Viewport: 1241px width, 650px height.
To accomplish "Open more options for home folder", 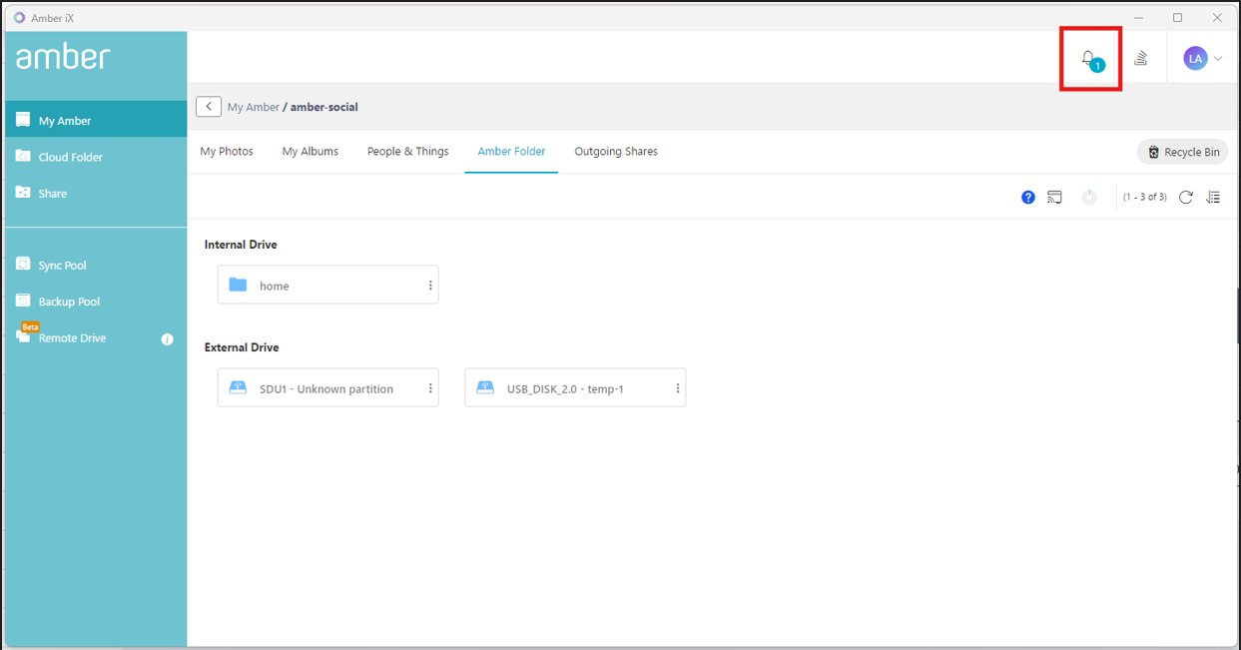I will 431,286.
